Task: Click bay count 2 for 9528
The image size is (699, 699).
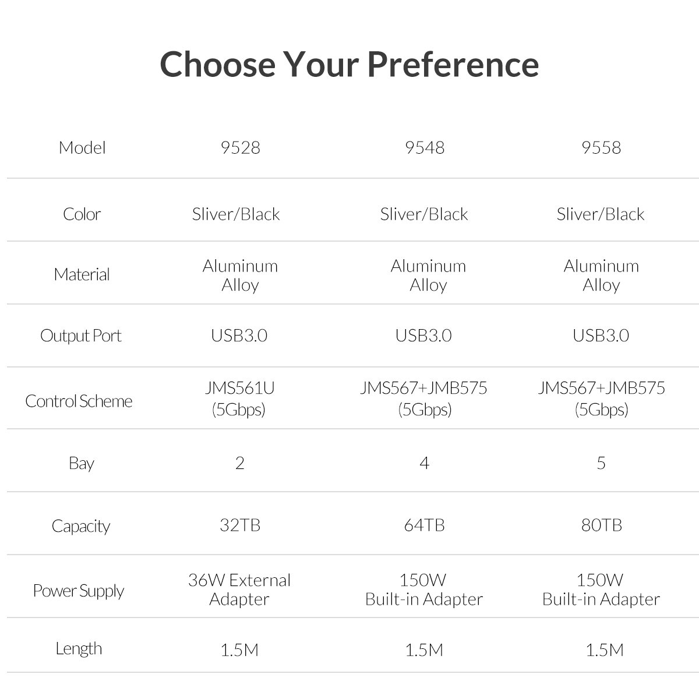Action: click(239, 463)
